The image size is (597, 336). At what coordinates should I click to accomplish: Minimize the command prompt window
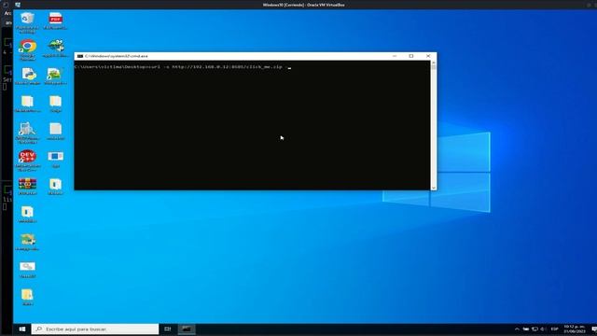(x=395, y=56)
